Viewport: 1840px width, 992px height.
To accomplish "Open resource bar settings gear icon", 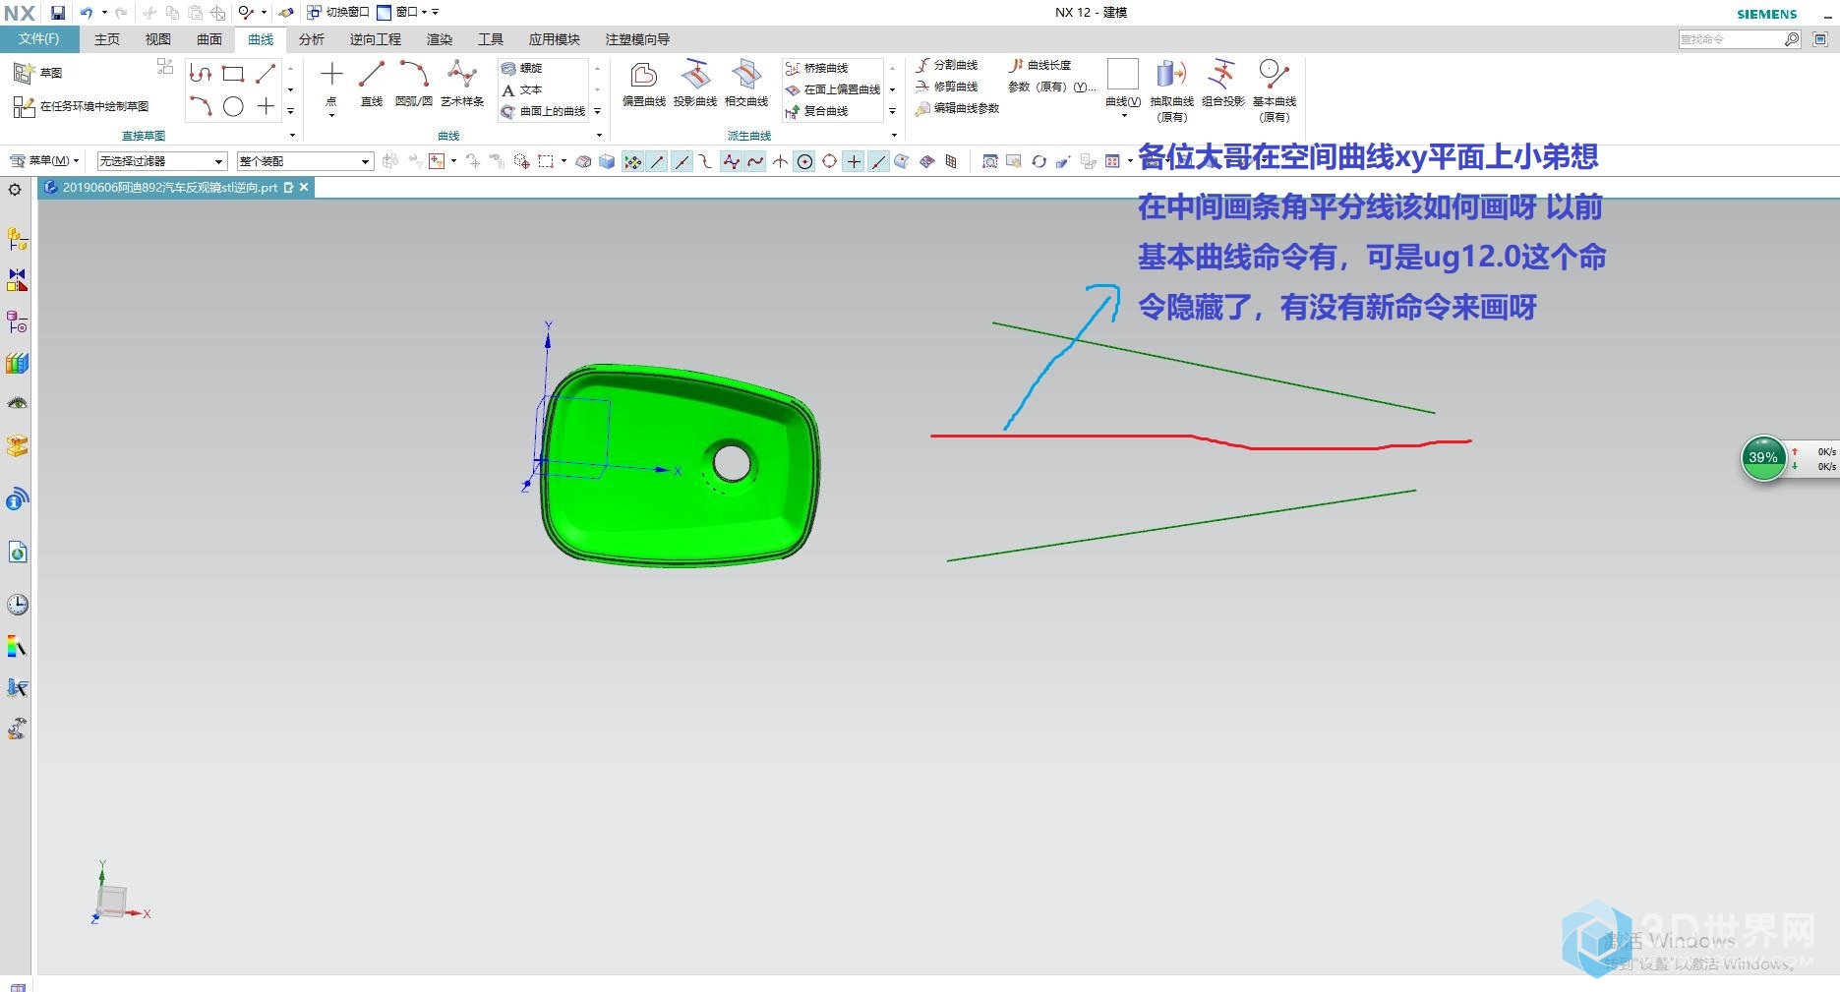I will (15, 190).
